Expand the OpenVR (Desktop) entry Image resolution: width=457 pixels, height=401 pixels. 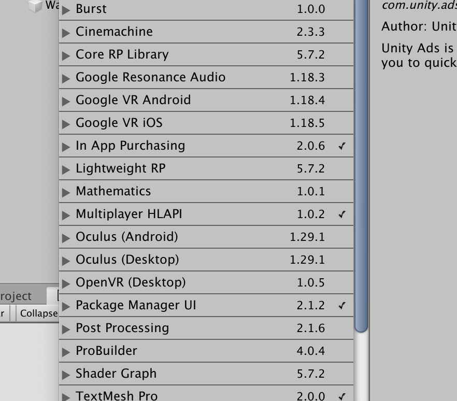66,283
